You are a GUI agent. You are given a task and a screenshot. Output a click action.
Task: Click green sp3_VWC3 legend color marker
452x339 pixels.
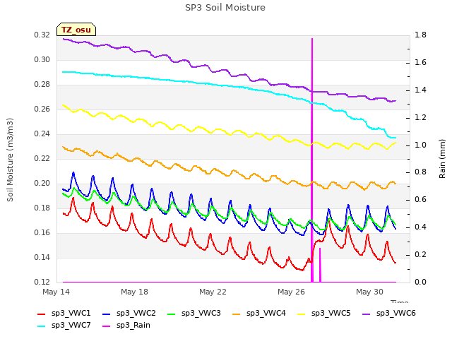point(172,314)
